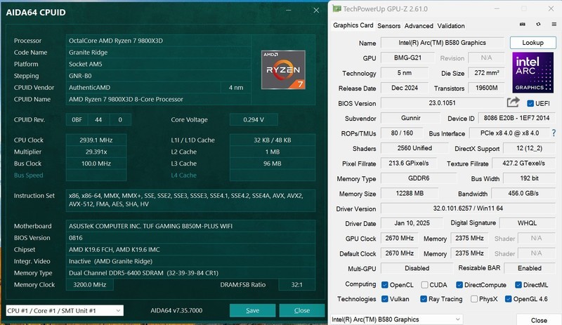Click the GPU-Z refresh icon
Viewport: 562px width, 325px height.
[538, 24]
